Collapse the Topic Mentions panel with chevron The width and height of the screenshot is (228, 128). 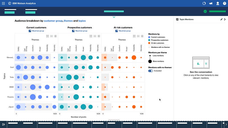click(x=225, y=19)
